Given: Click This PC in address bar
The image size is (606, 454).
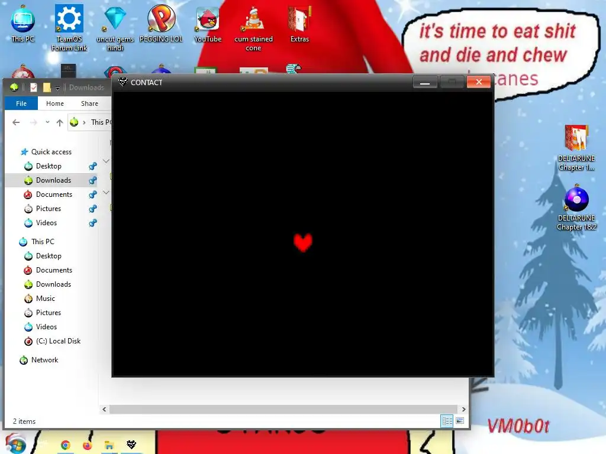Looking at the screenshot, I should 101,122.
